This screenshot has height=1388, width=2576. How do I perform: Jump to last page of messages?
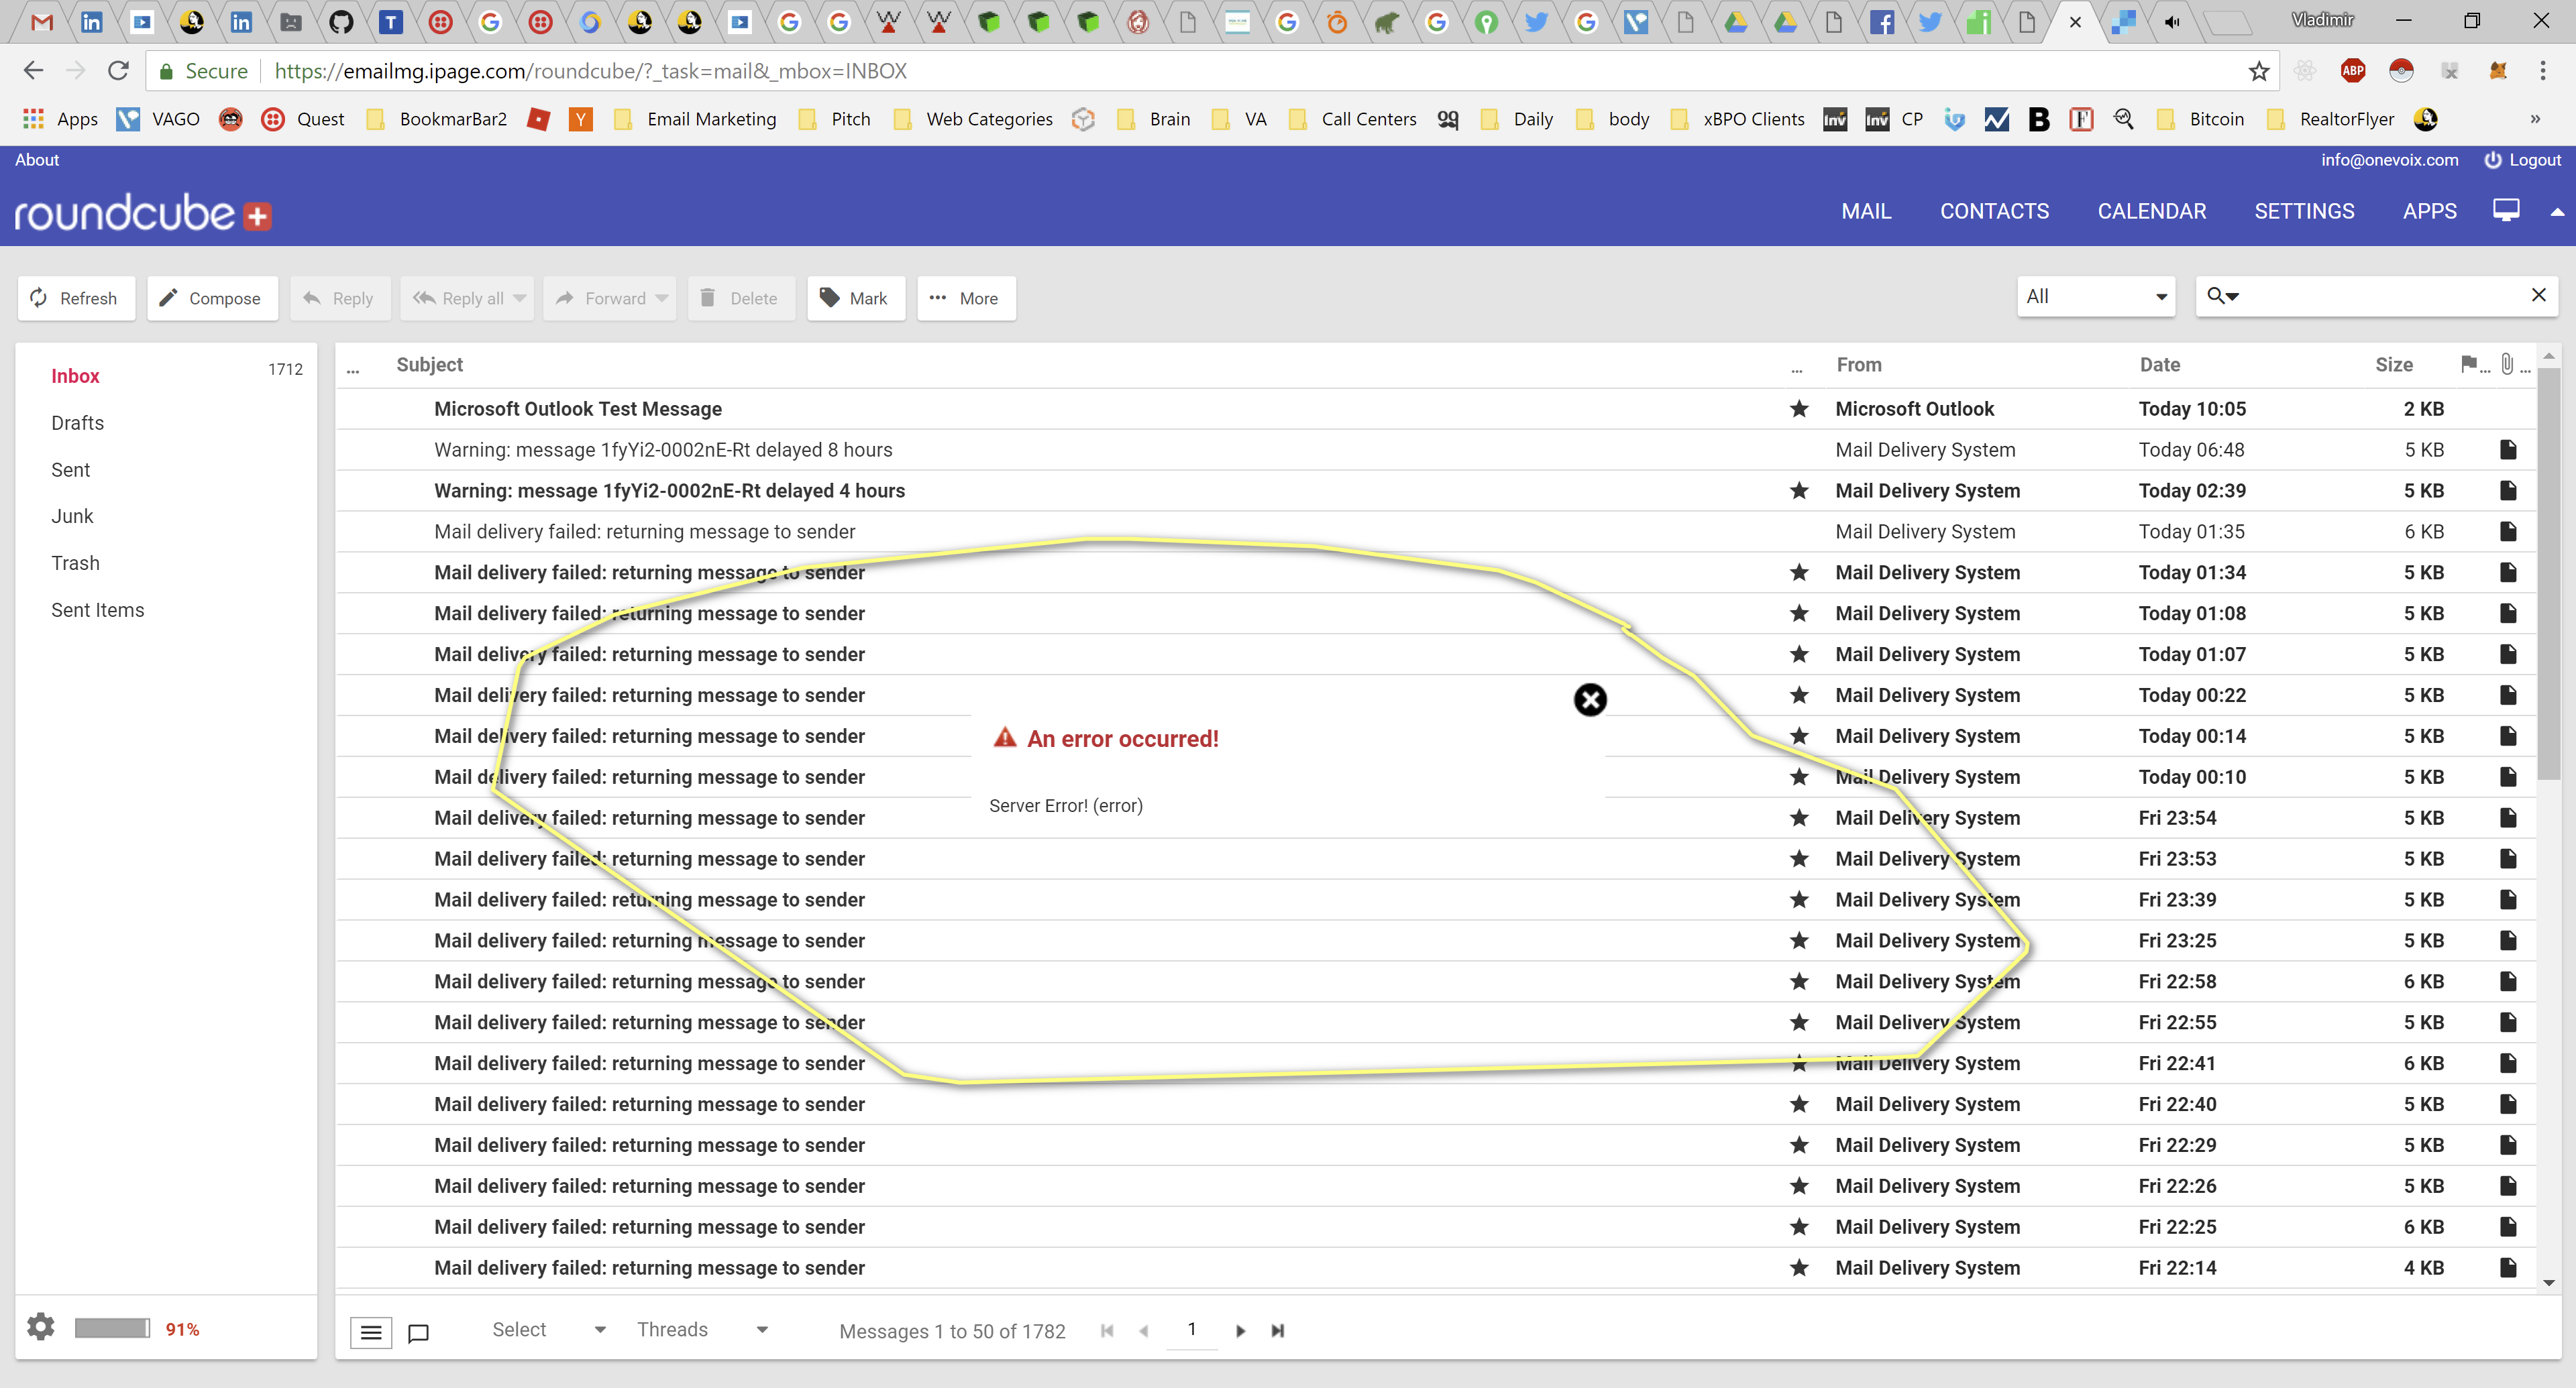(x=1277, y=1331)
